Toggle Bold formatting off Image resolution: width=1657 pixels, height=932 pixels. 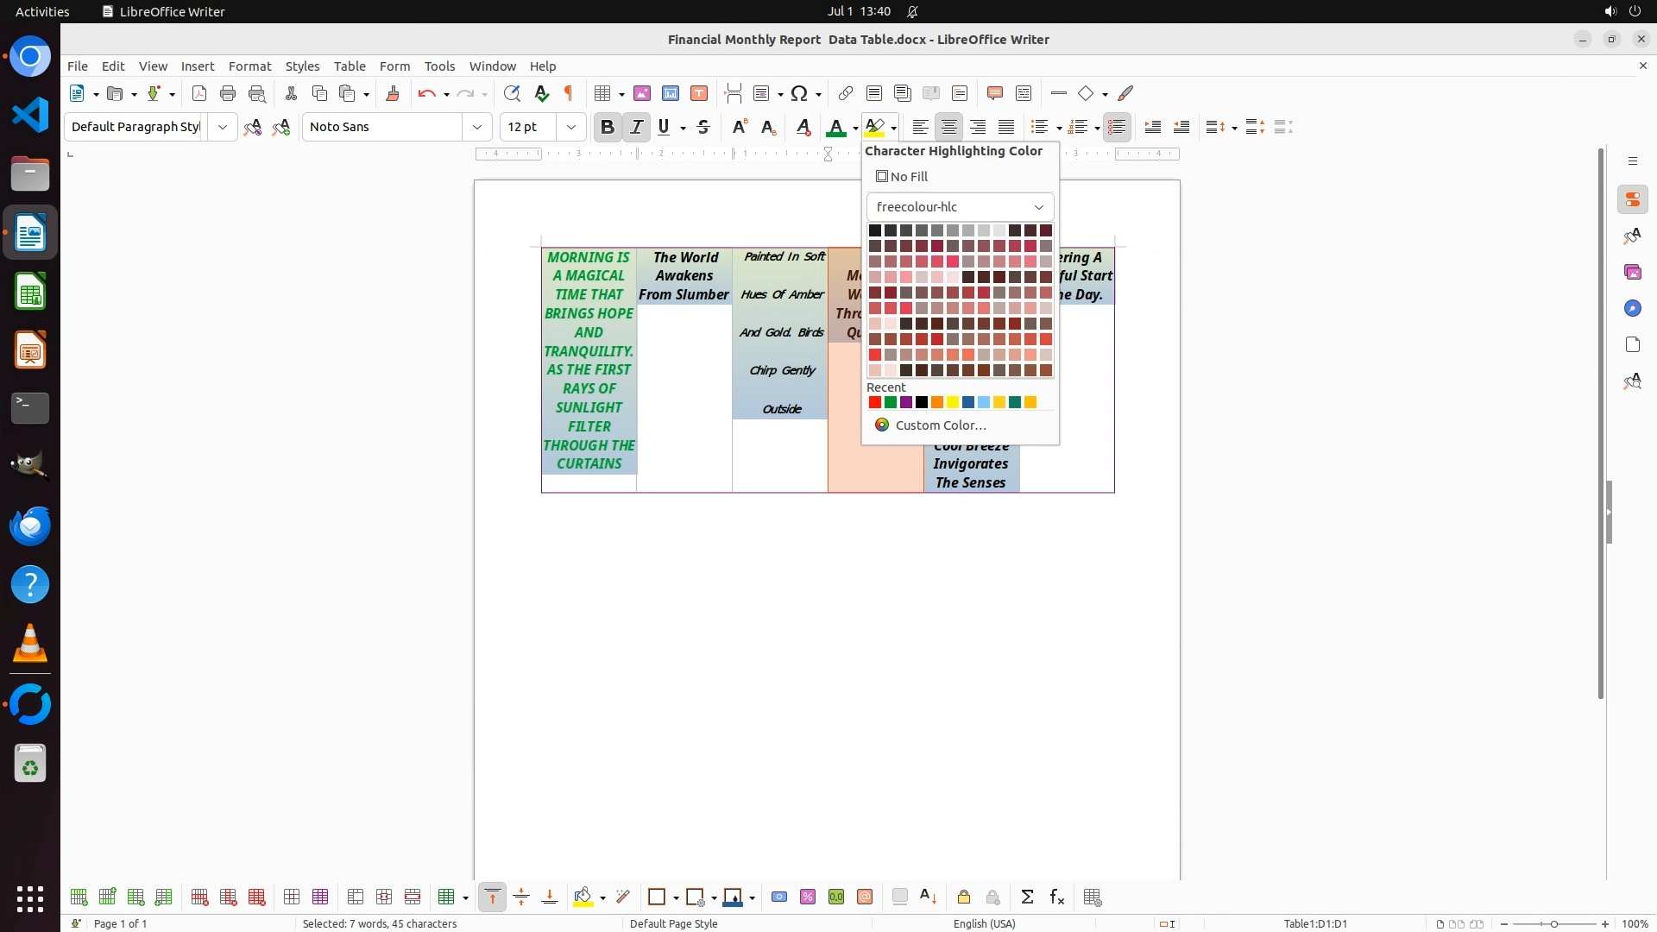[608, 128]
